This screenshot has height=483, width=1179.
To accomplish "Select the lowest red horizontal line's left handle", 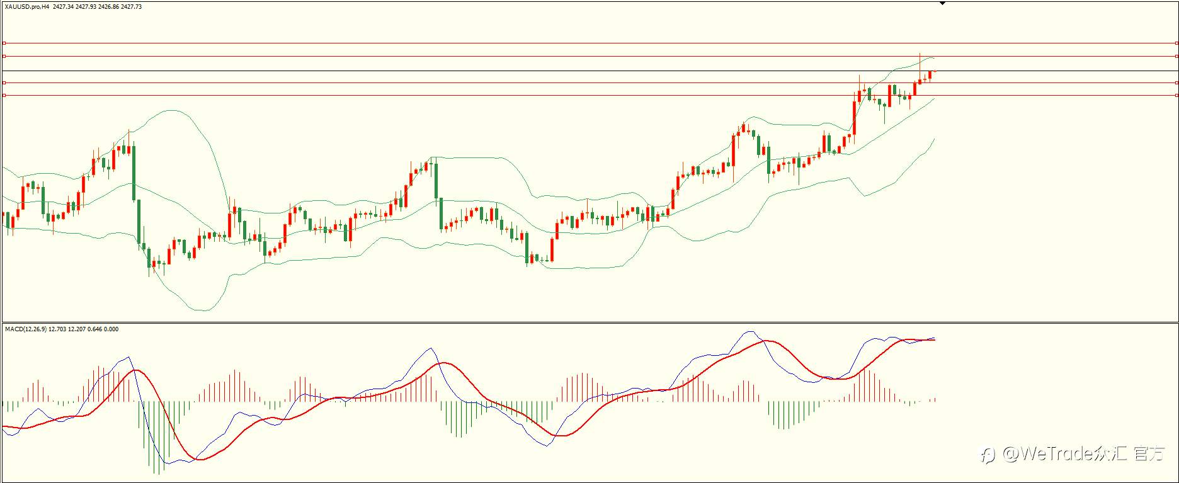I will (4, 95).
